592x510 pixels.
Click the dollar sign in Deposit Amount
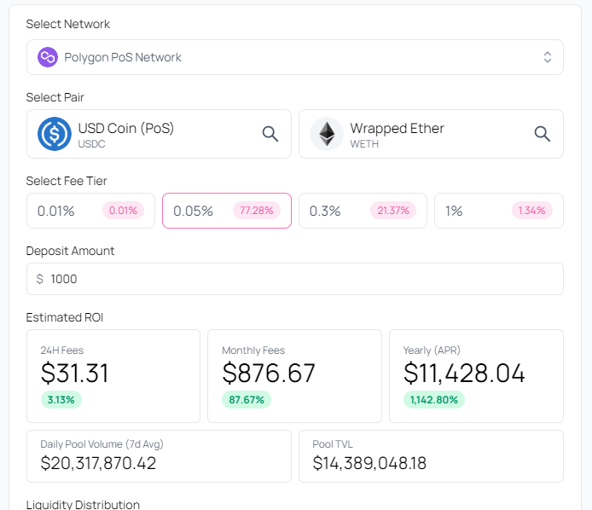(x=40, y=279)
